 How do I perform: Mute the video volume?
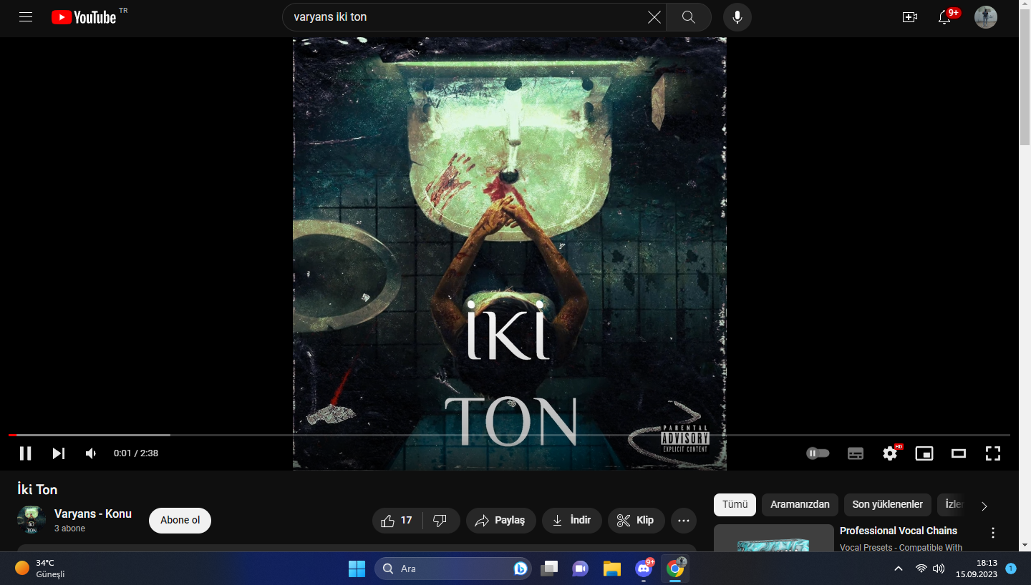point(91,453)
